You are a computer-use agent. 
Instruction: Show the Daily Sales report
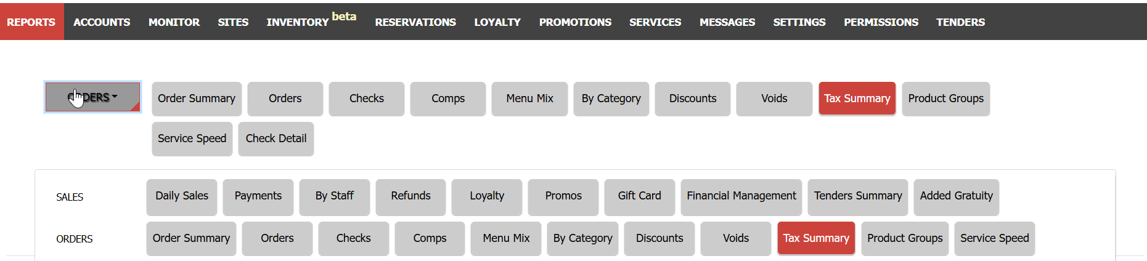[x=182, y=196]
